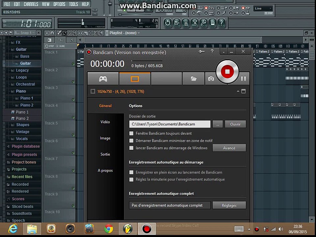Open the Line snap dropdown
Screen dimensions: 316x237
[x=263, y=9]
